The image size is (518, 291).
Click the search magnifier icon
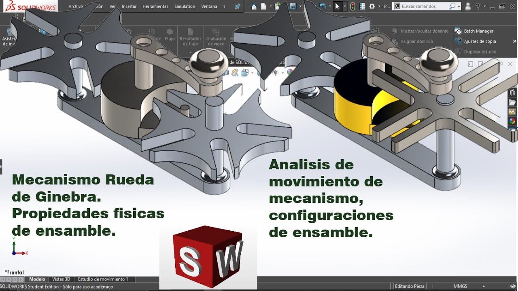(452, 6)
